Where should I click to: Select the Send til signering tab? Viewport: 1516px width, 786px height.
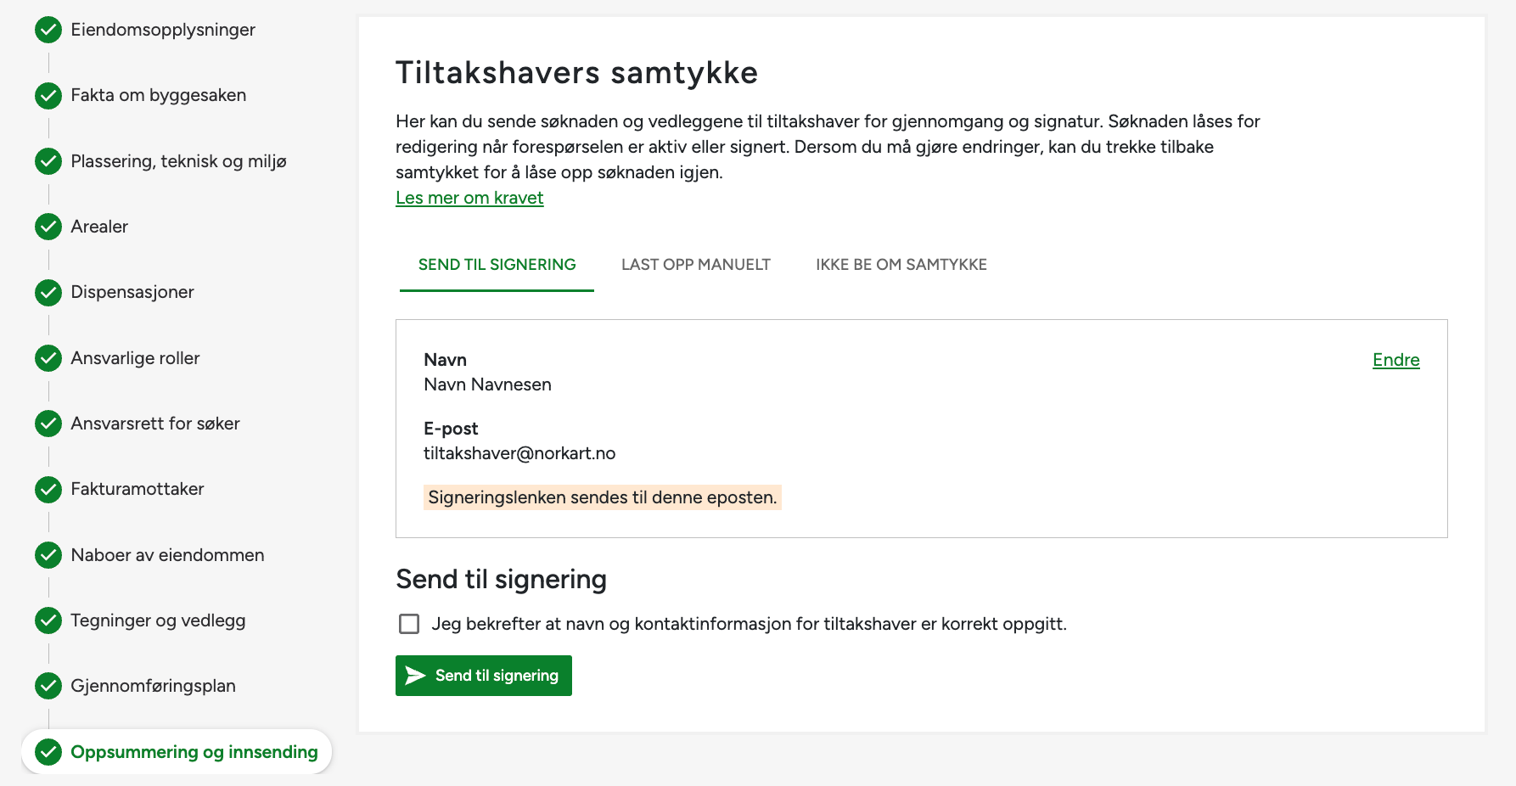pos(497,265)
